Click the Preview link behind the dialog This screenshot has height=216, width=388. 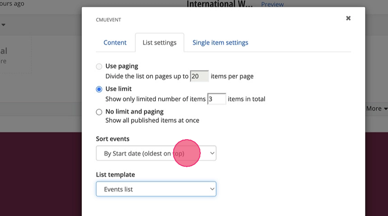pos(272,5)
